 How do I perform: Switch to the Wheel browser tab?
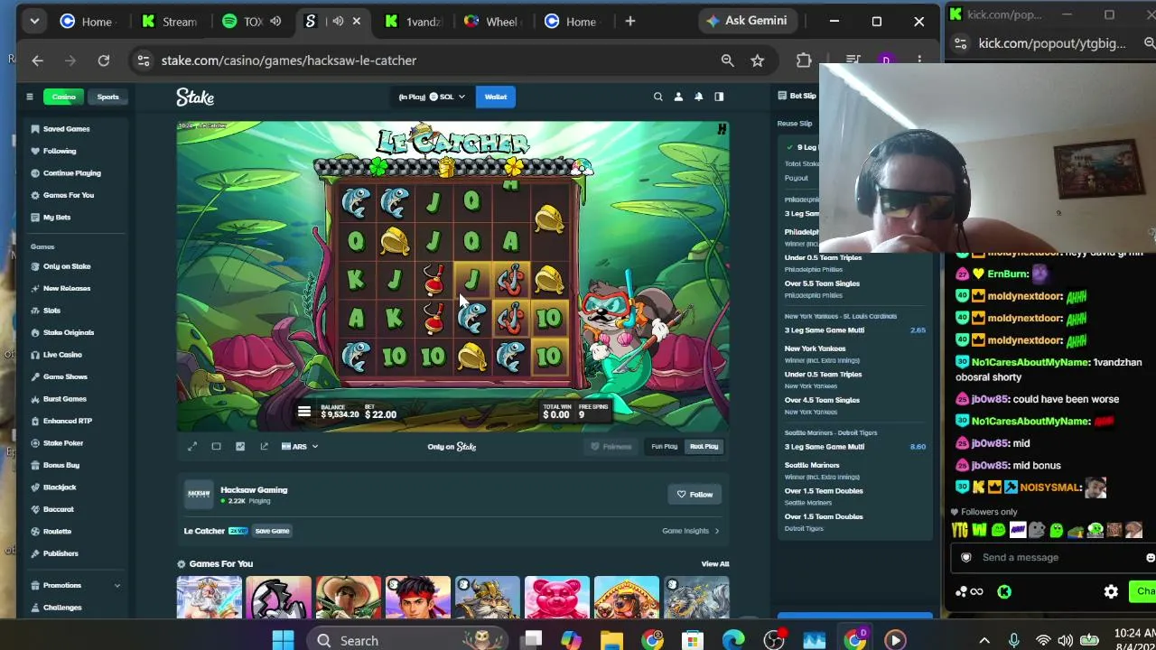[x=493, y=22]
